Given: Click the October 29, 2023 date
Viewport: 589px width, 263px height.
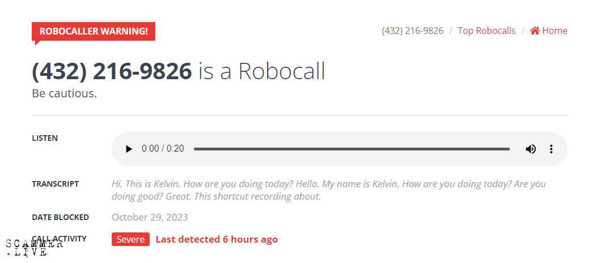Looking at the screenshot, I should coord(150,217).
